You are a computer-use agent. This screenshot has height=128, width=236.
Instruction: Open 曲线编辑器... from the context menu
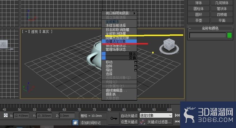click(119, 90)
